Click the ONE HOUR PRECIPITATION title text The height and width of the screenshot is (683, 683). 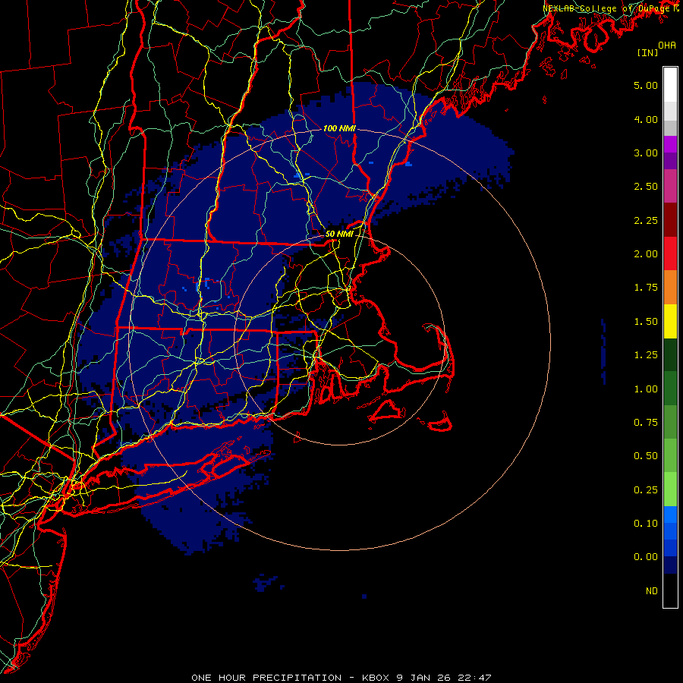click(x=266, y=678)
